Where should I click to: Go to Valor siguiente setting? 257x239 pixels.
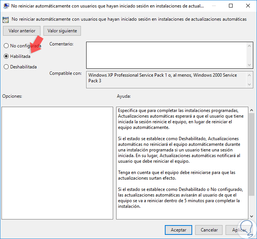coord(62,31)
